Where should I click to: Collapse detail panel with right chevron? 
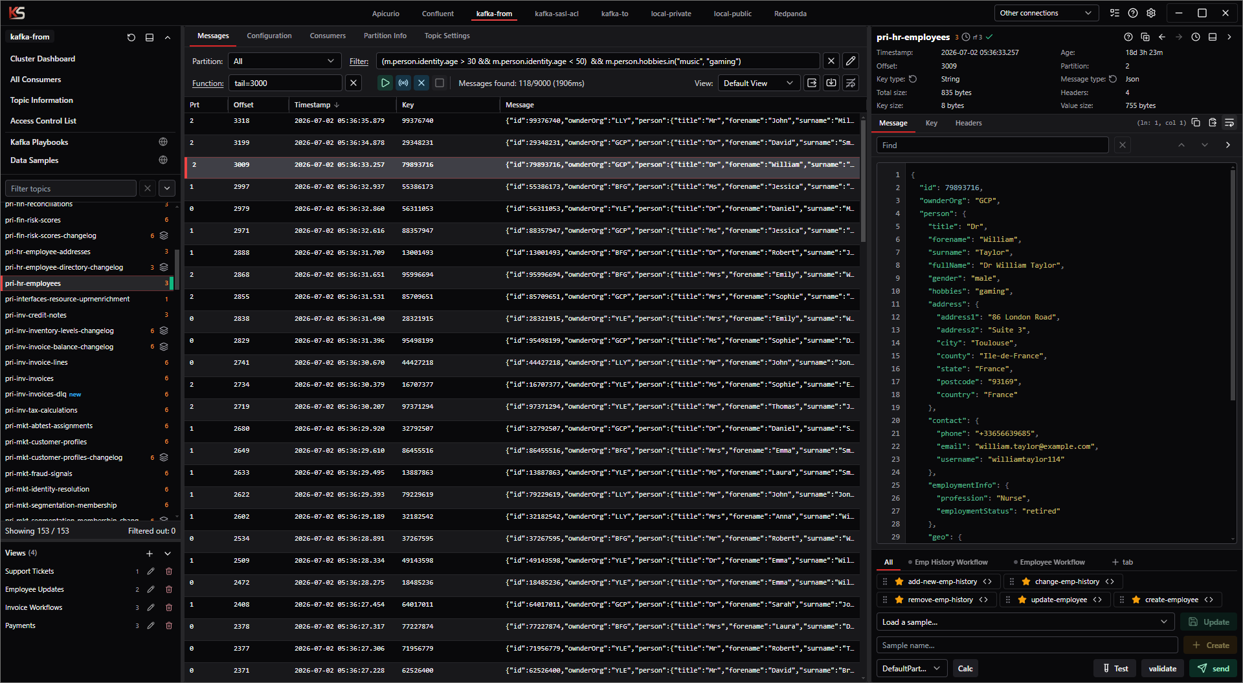click(1229, 37)
